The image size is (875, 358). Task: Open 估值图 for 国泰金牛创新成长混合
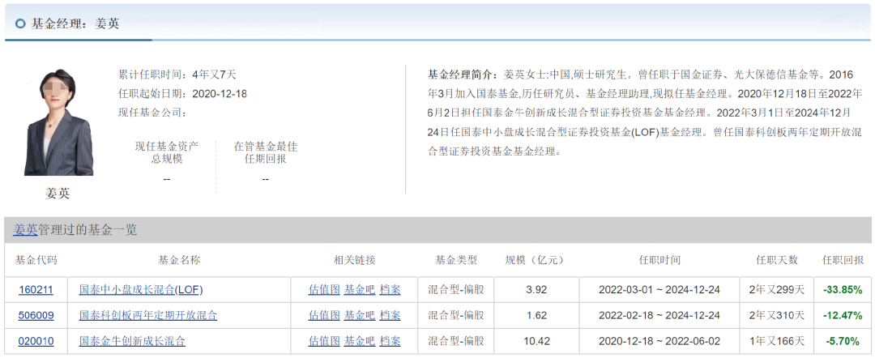323,341
